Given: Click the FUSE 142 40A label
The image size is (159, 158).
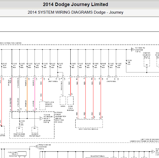Looking at the screenshot, I should [73, 66].
